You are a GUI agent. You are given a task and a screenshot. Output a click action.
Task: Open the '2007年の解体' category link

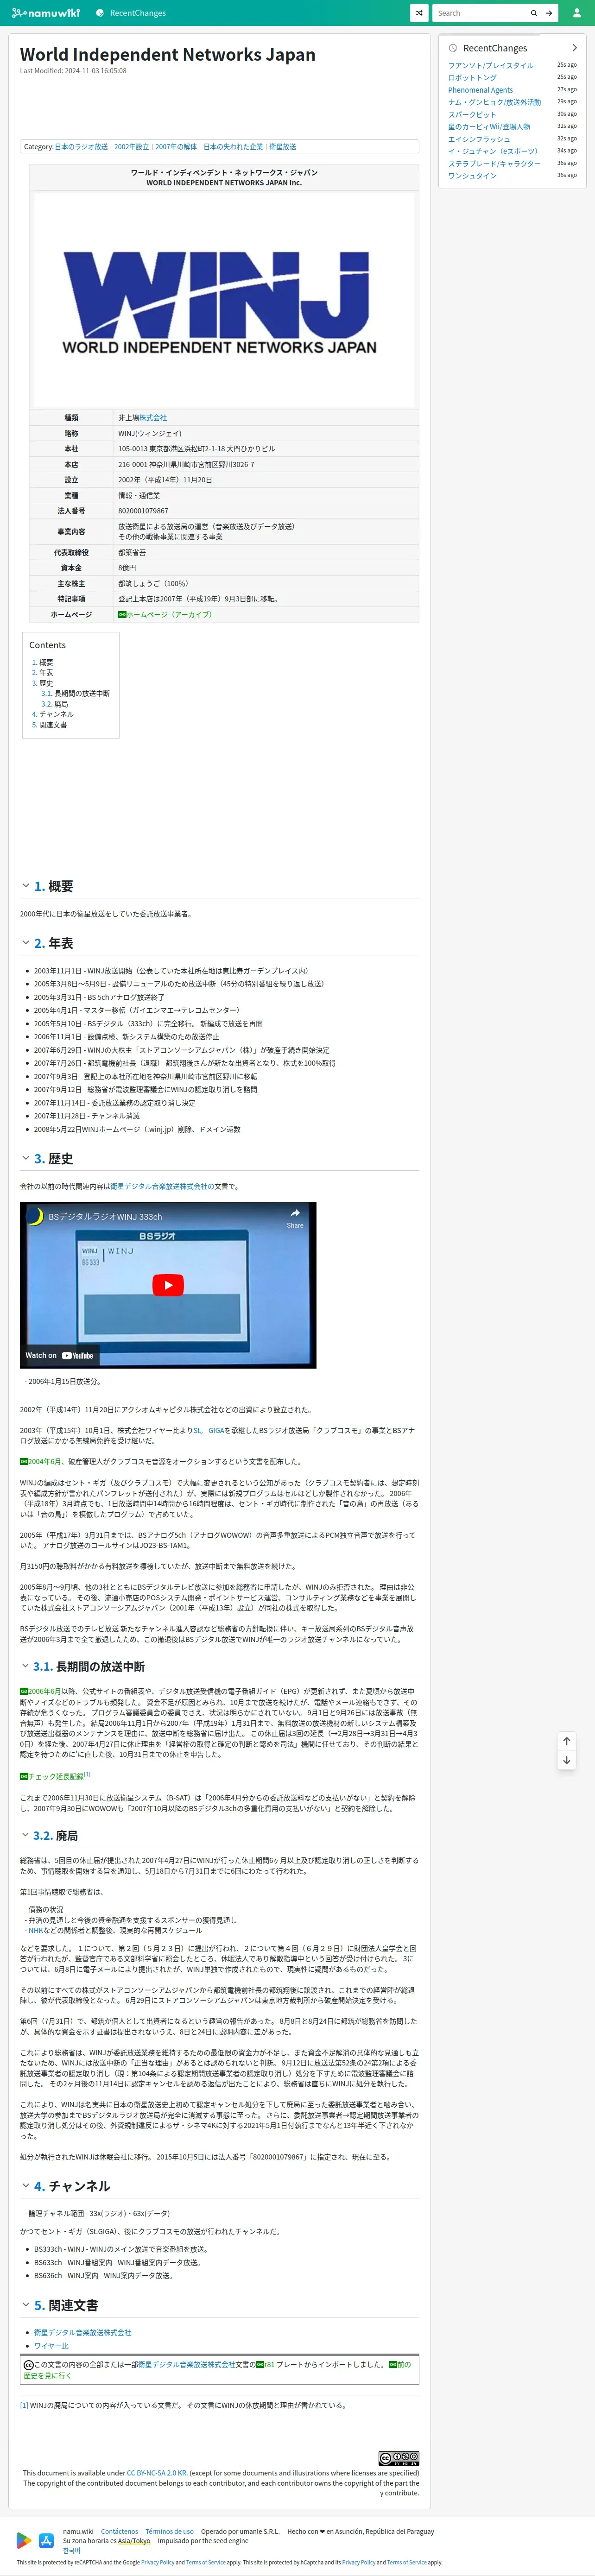[176, 147]
